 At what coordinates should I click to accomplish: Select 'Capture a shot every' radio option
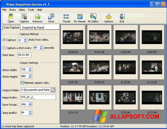[4, 48]
